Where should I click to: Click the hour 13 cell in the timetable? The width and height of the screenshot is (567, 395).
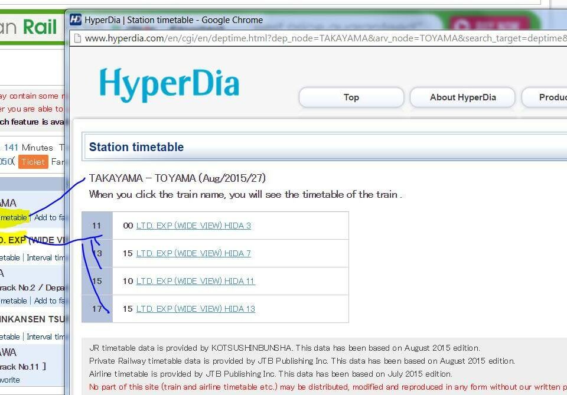point(97,253)
